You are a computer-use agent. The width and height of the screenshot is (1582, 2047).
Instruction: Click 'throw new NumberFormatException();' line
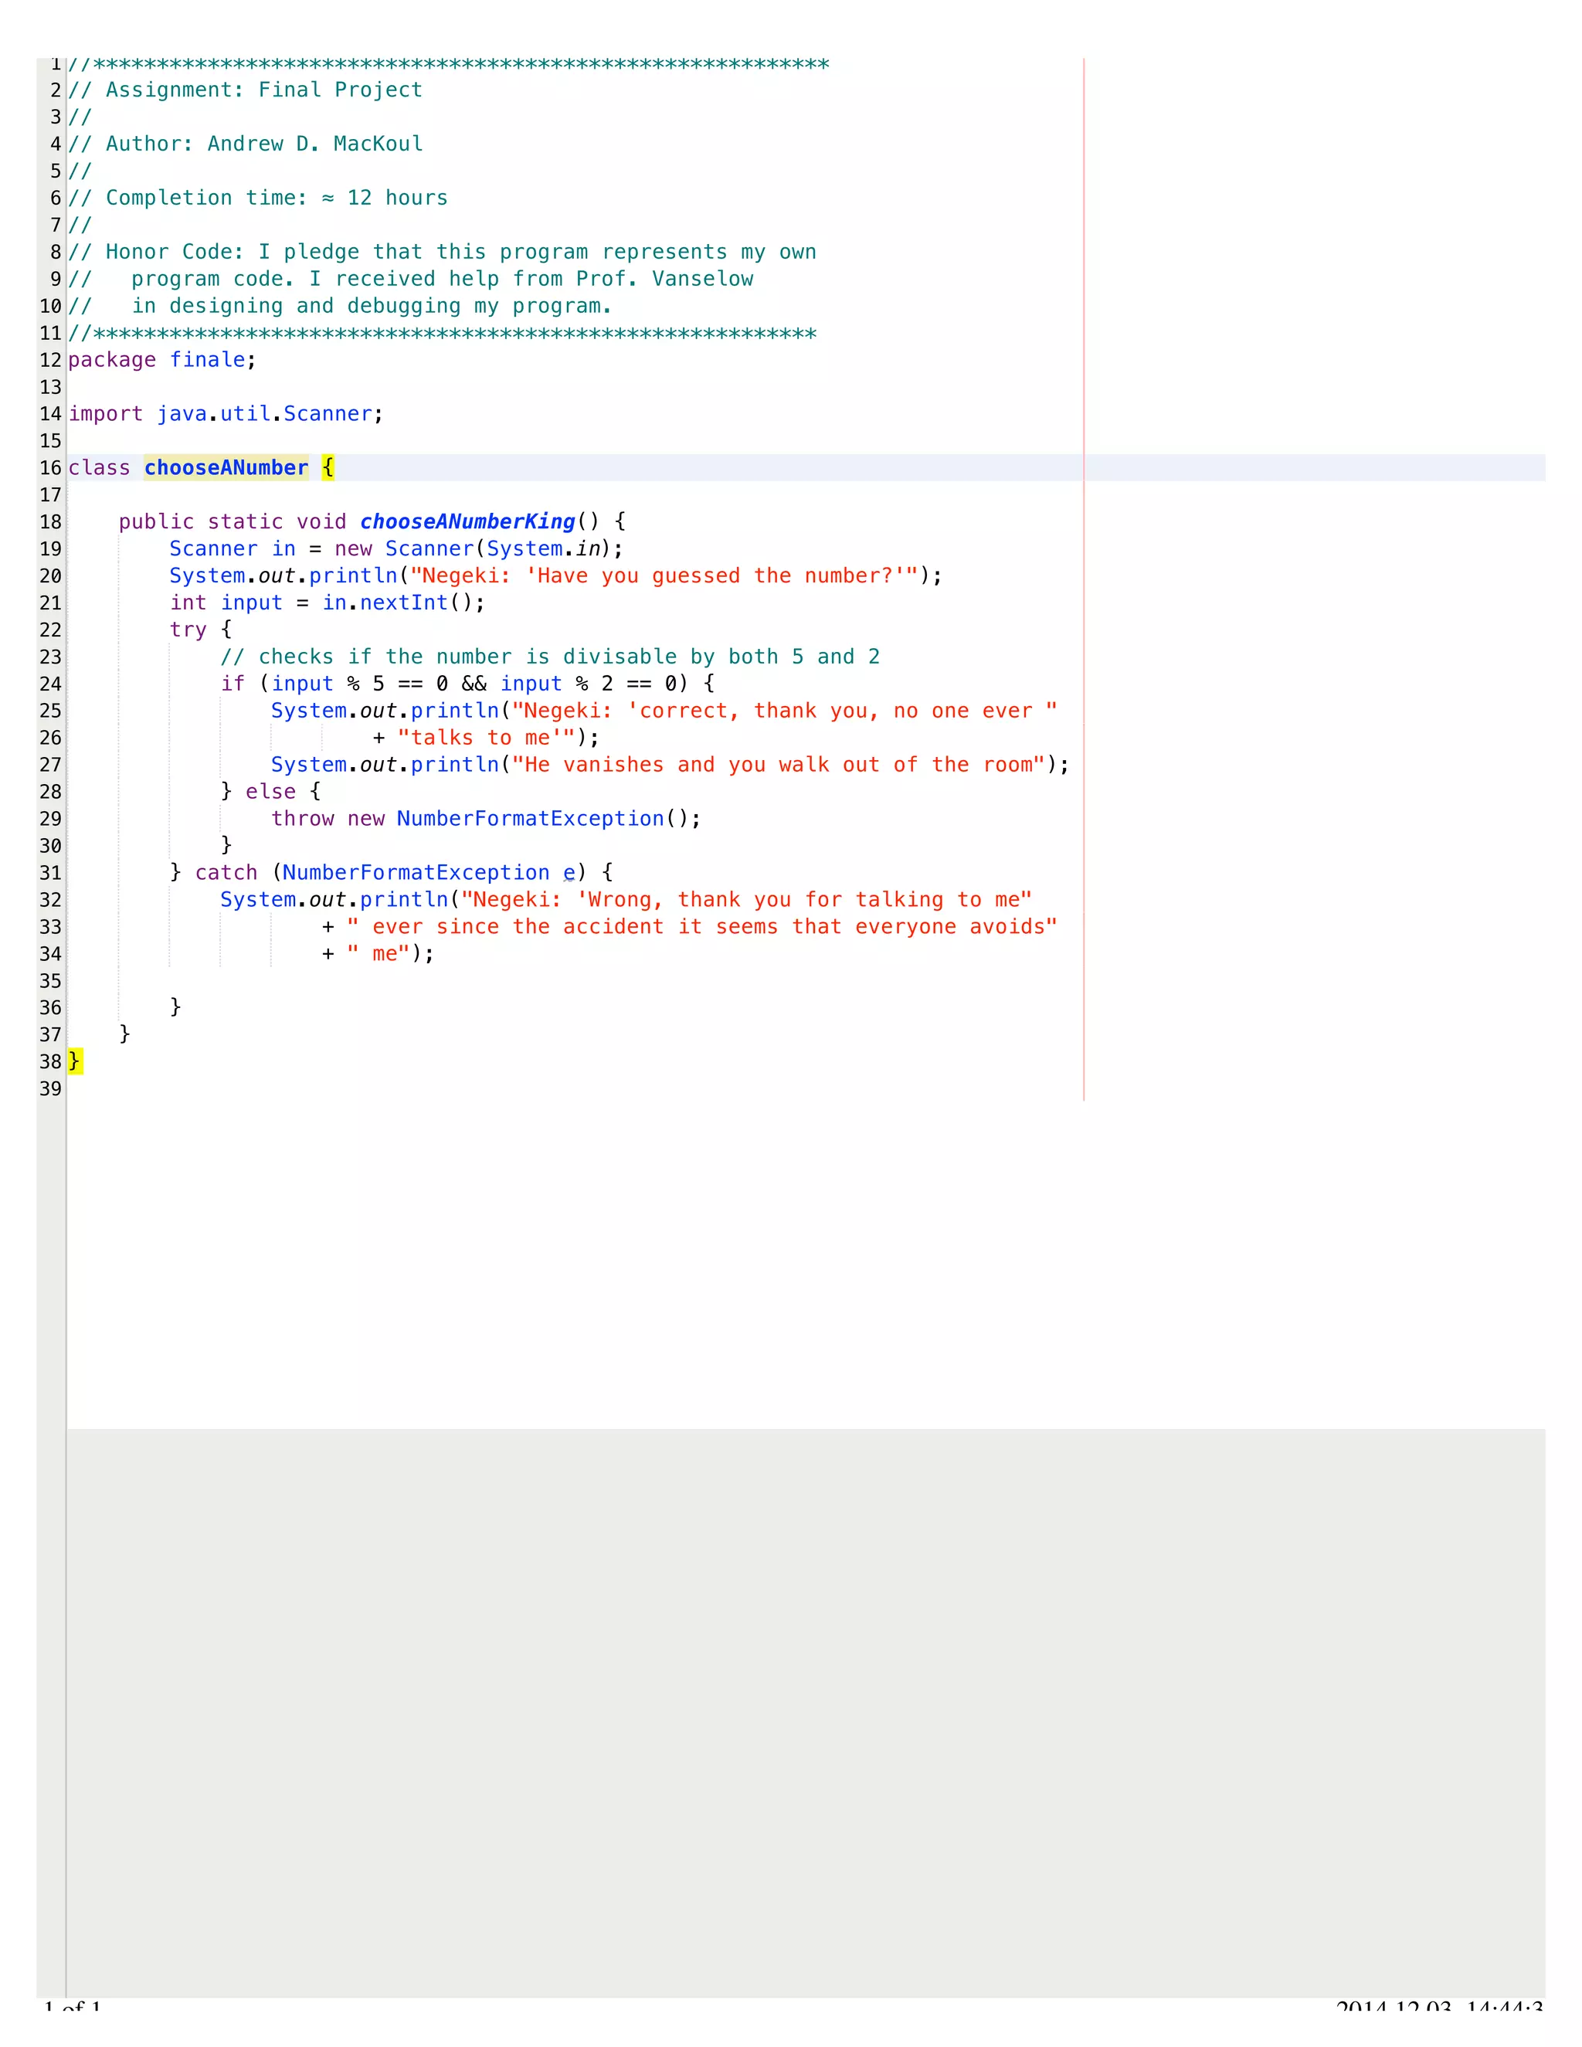click(487, 819)
